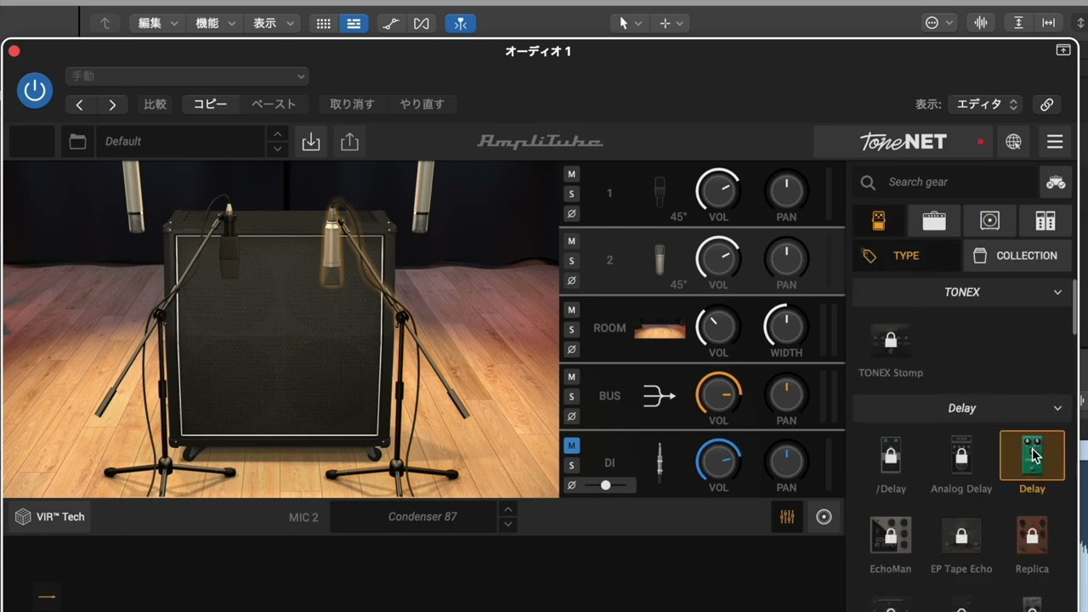
Task: Click the 比較 compare button
Action: [155, 105]
